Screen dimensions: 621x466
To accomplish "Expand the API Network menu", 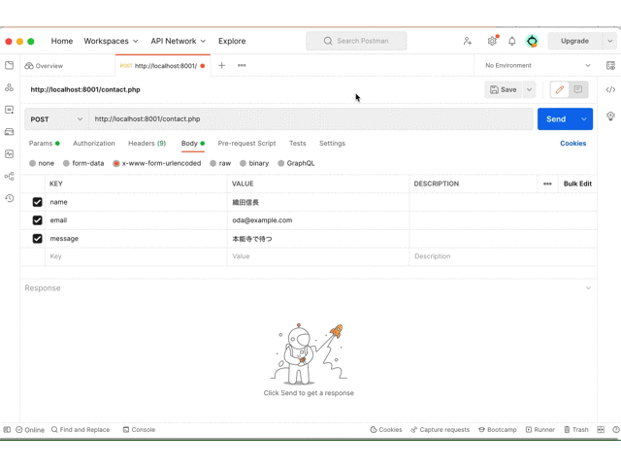I will click(179, 41).
